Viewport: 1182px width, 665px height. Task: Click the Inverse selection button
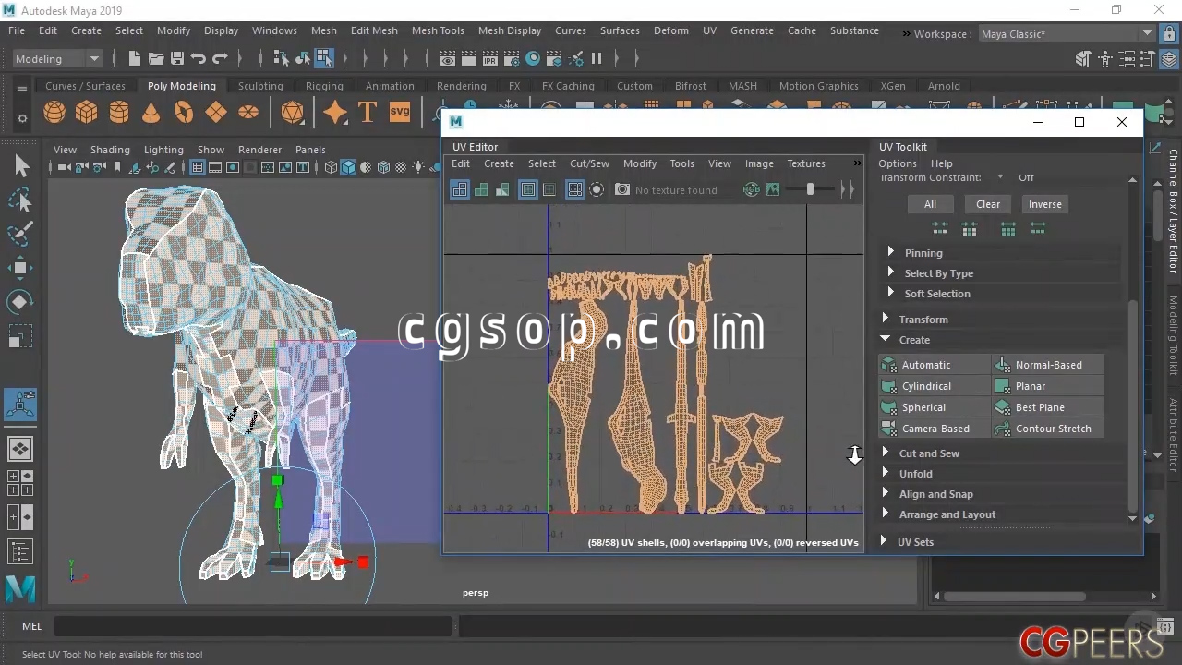(x=1044, y=204)
